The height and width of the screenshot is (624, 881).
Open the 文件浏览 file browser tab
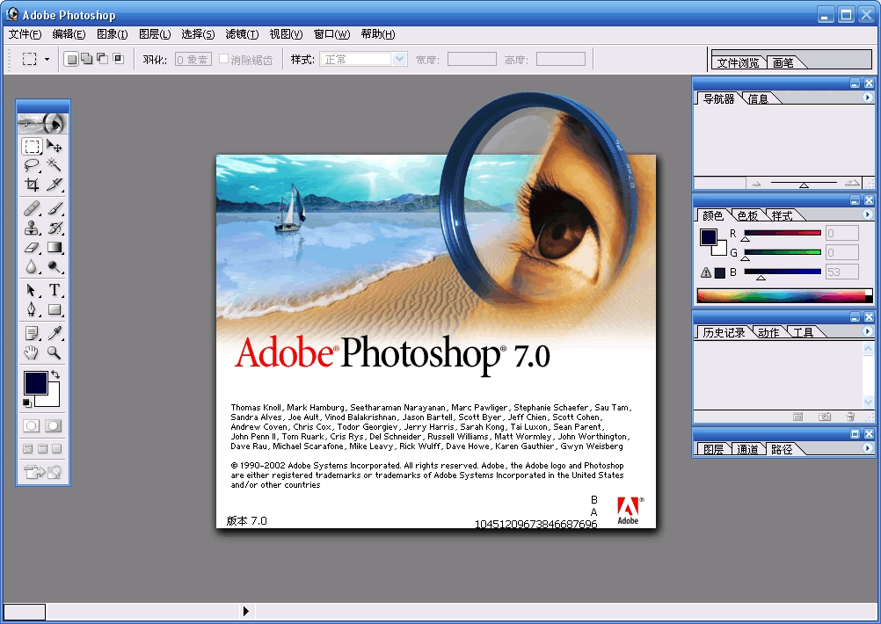coord(738,62)
